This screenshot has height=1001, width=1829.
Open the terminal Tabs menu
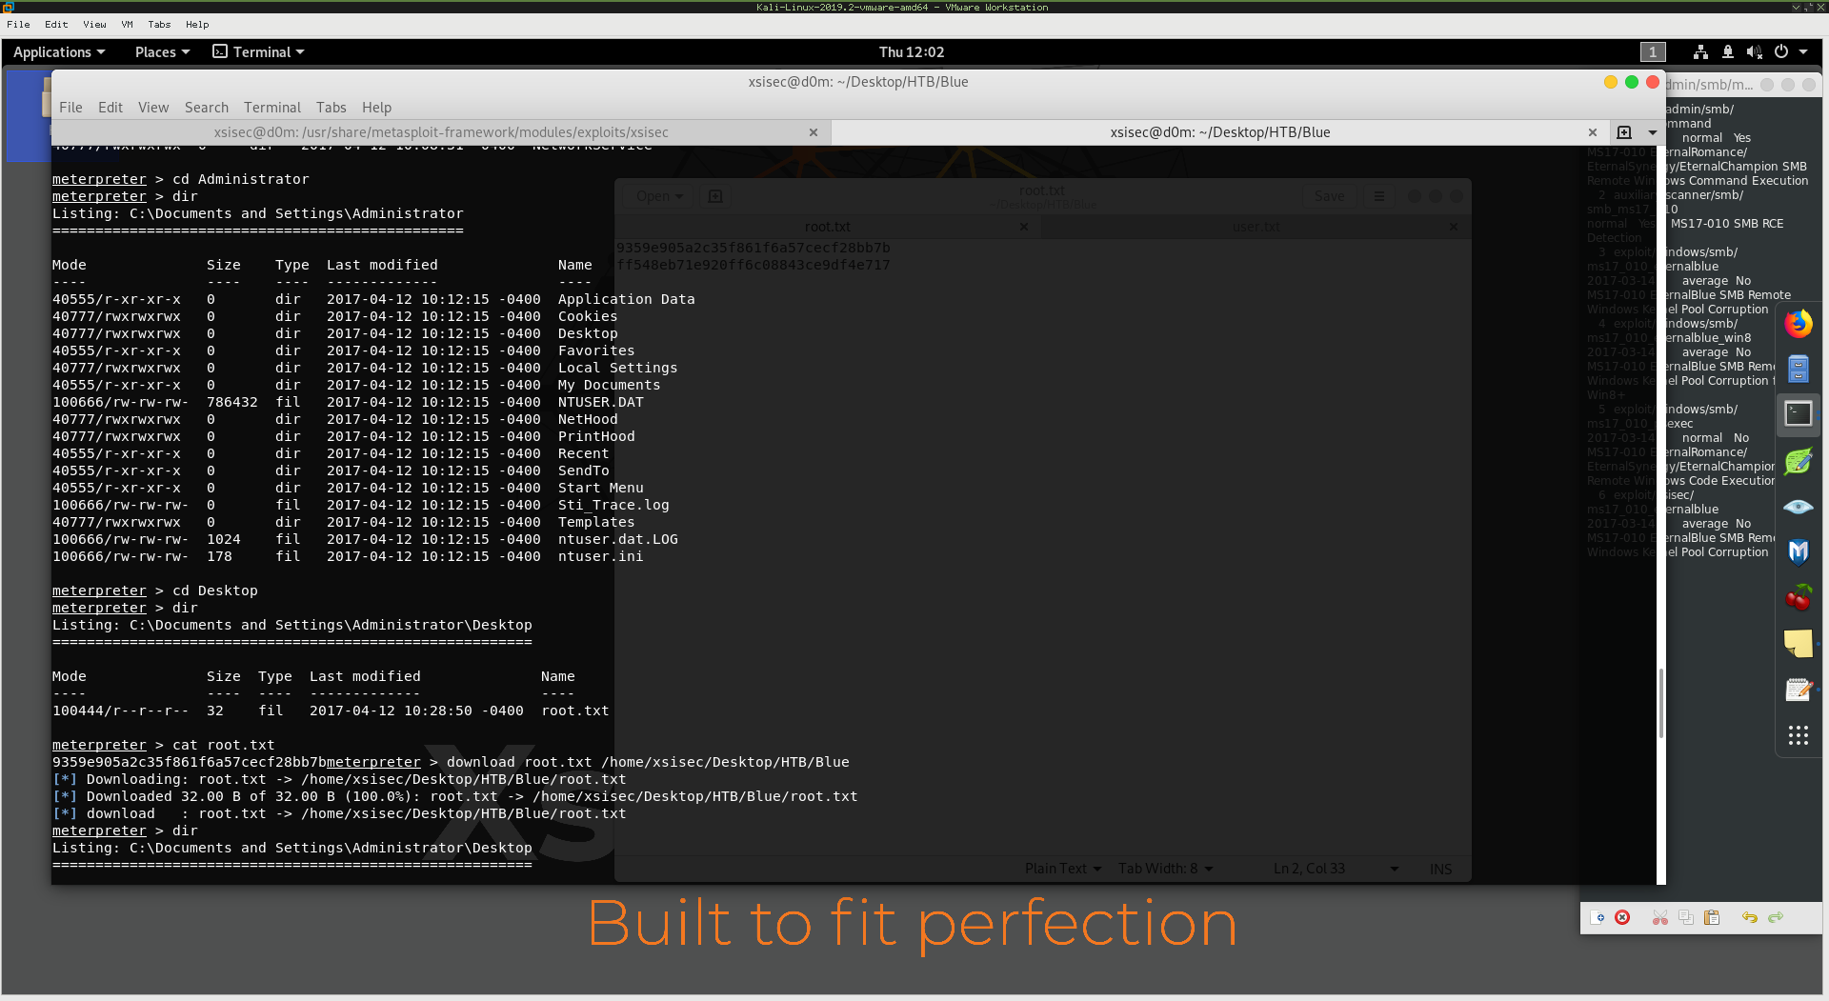click(x=332, y=108)
